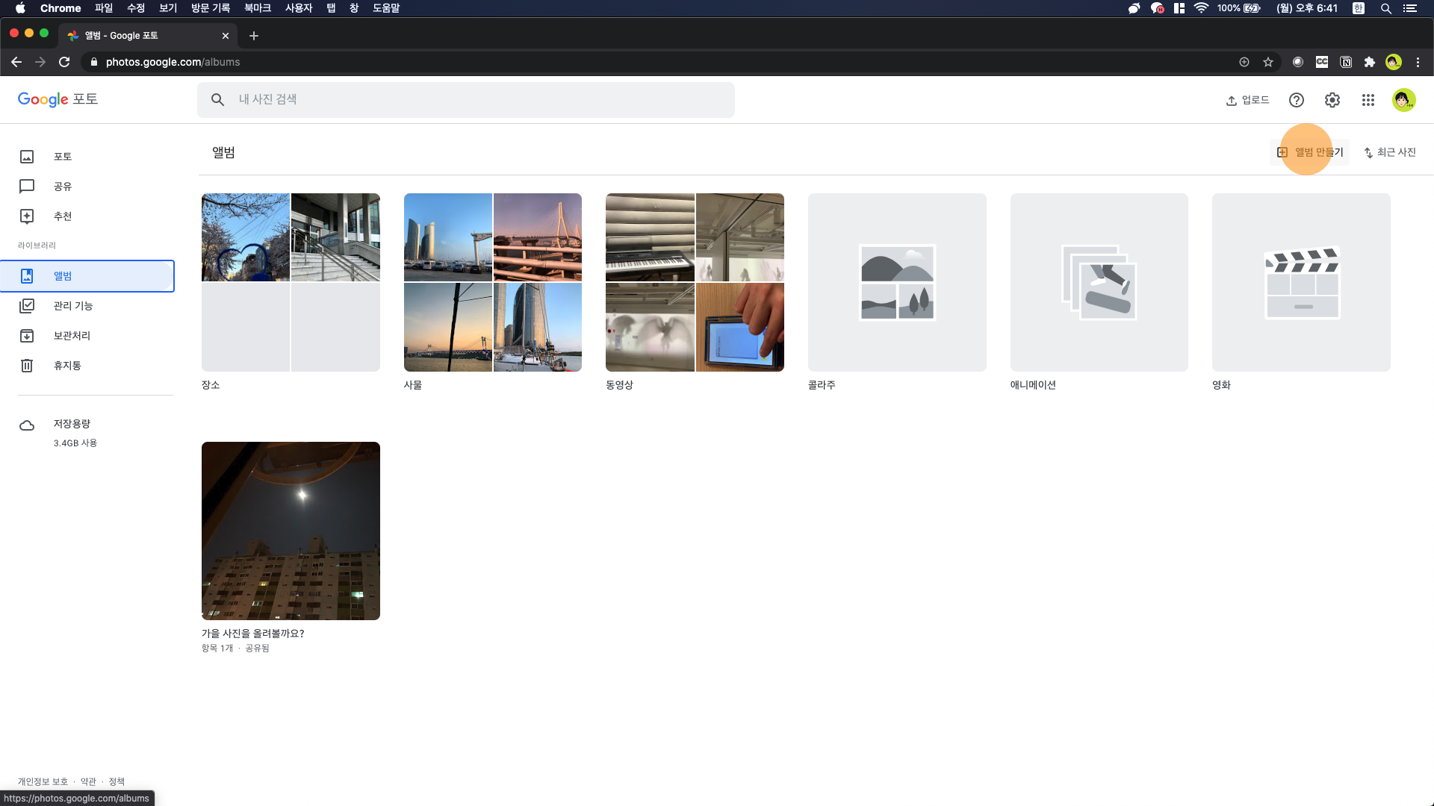Open Google account avatar menu
The height and width of the screenshot is (806, 1434).
pyautogui.click(x=1403, y=100)
